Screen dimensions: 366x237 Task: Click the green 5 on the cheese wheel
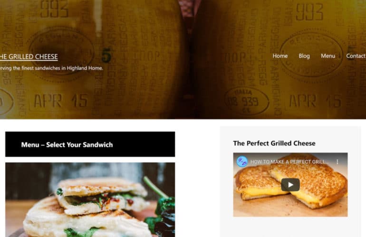[106, 55]
